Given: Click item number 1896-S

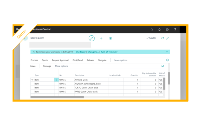Looking at the screenshot, I should (x=62, y=80).
